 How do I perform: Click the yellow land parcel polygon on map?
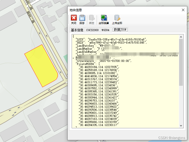pos(42,66)
